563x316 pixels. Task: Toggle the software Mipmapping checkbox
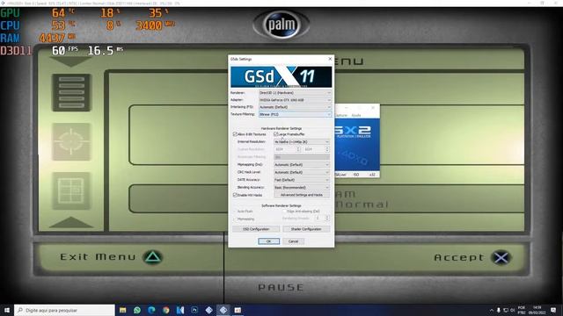(x=235, y=219)
